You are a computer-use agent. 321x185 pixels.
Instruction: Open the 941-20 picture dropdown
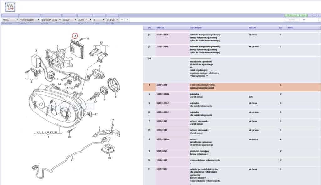point(113,20)
